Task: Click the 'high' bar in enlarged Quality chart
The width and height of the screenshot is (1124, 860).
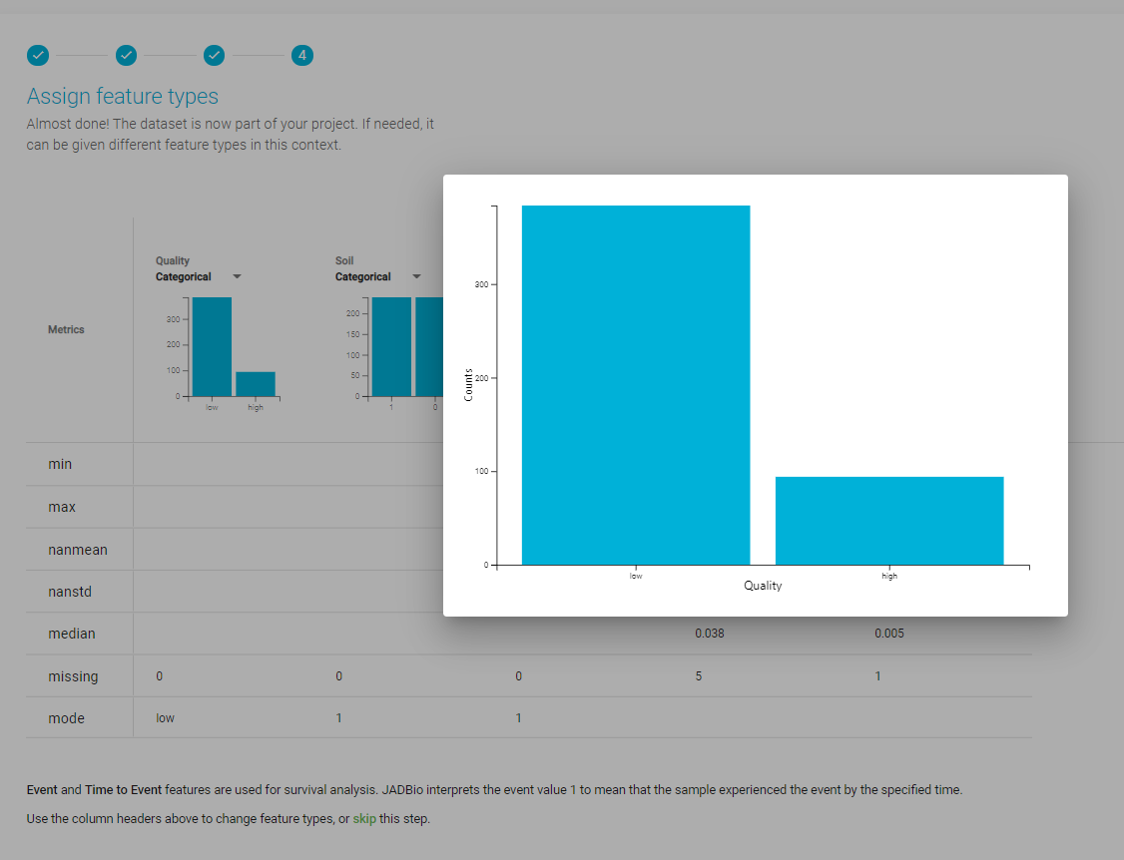Action: pyautogui.click(x=889, y=521)
